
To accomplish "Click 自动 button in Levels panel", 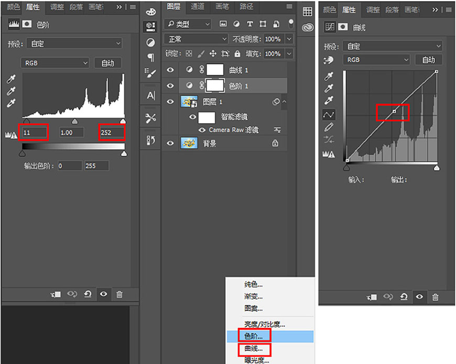I will [108, 63].
